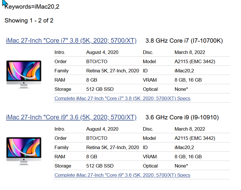Click "BTO/CTO" order value in Core i9 table
241x190 pixels.
[x=97, y=138]
